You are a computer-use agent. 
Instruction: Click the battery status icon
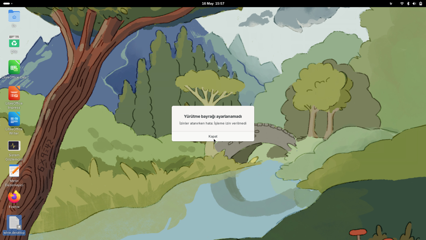(421, 3)
